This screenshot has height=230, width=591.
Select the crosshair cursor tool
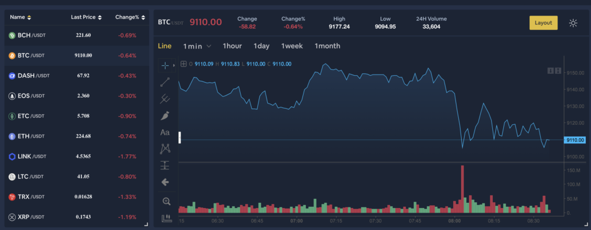coord(165,66)
